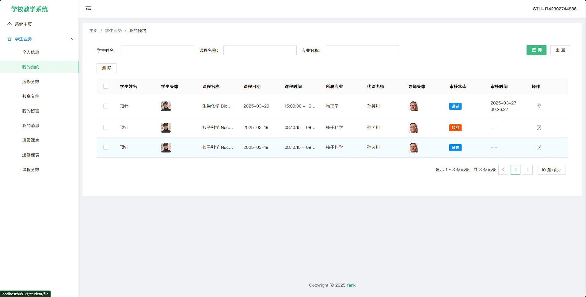Go to next page arrow in pagination
The height and width of the screenshot is (297, 586).
[527, 170]
